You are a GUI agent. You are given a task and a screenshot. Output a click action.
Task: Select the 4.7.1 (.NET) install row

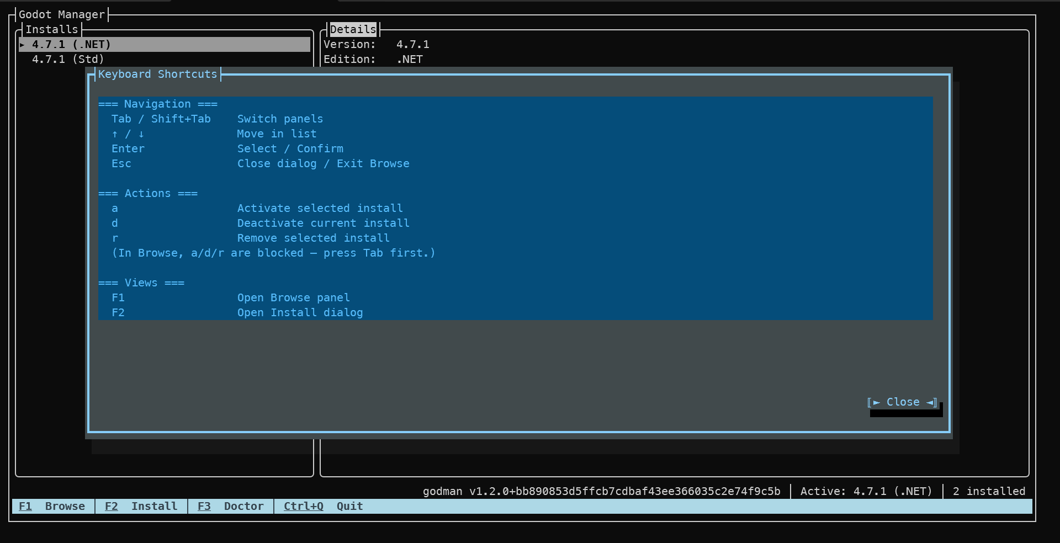point(165,45)
